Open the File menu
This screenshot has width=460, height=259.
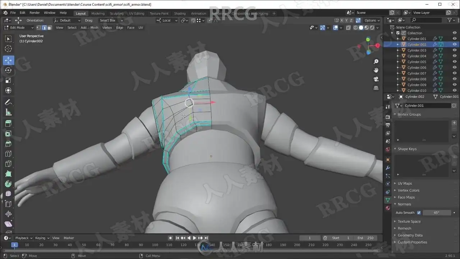coord(13,13)
